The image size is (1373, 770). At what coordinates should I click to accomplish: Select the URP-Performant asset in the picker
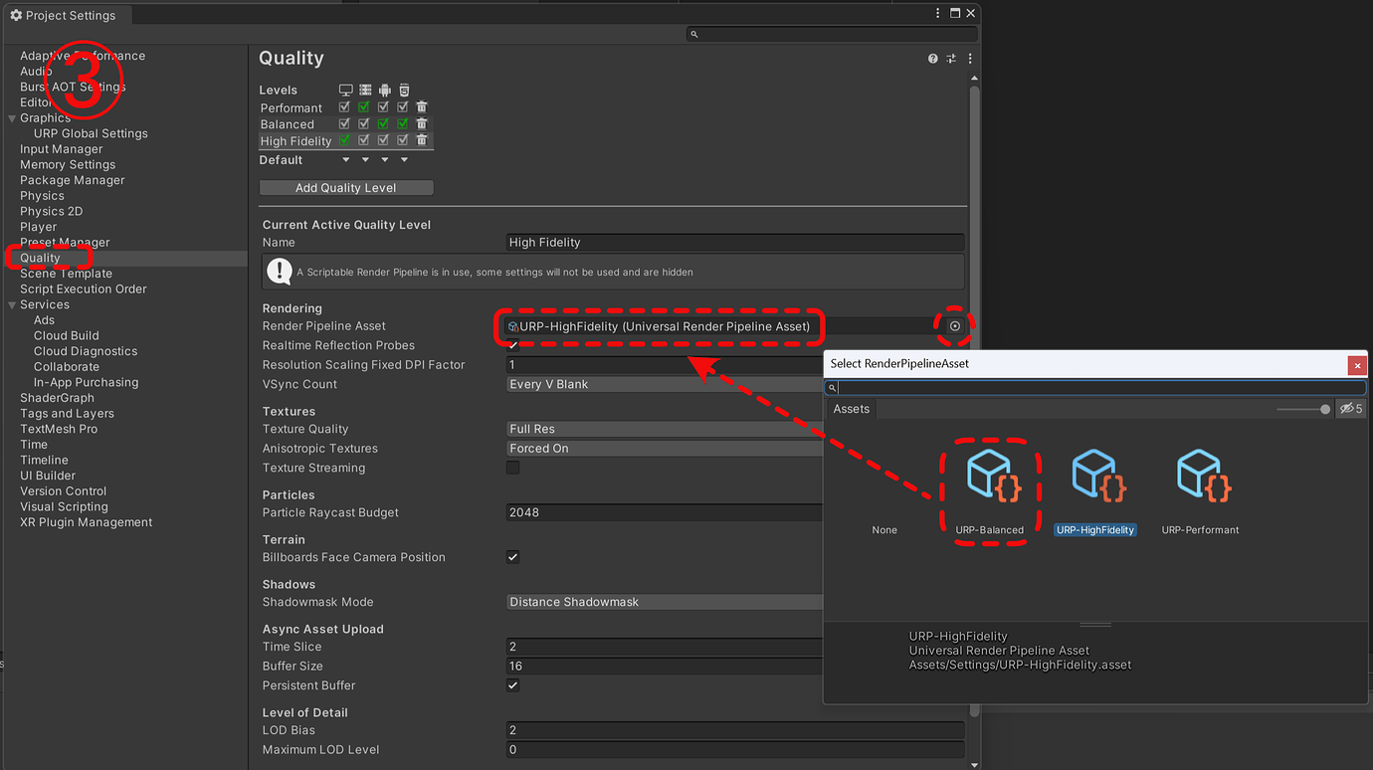coord(1200,476)
